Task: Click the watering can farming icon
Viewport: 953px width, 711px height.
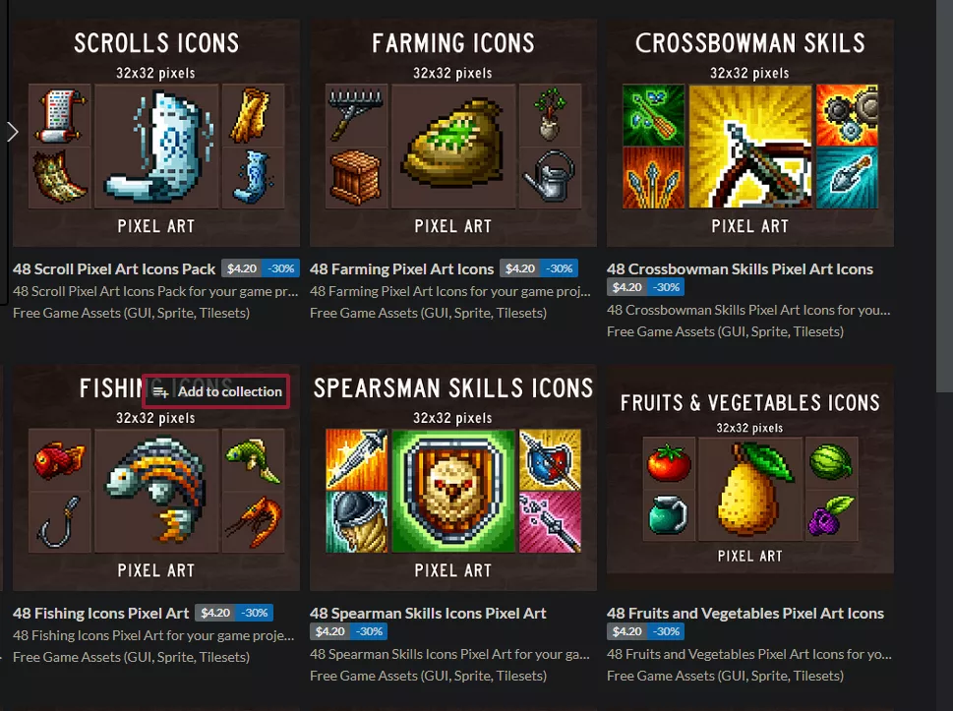Action: point(550,177)
